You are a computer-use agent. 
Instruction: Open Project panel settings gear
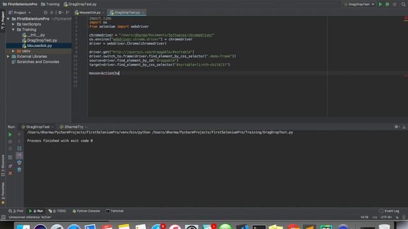[60, 13]
